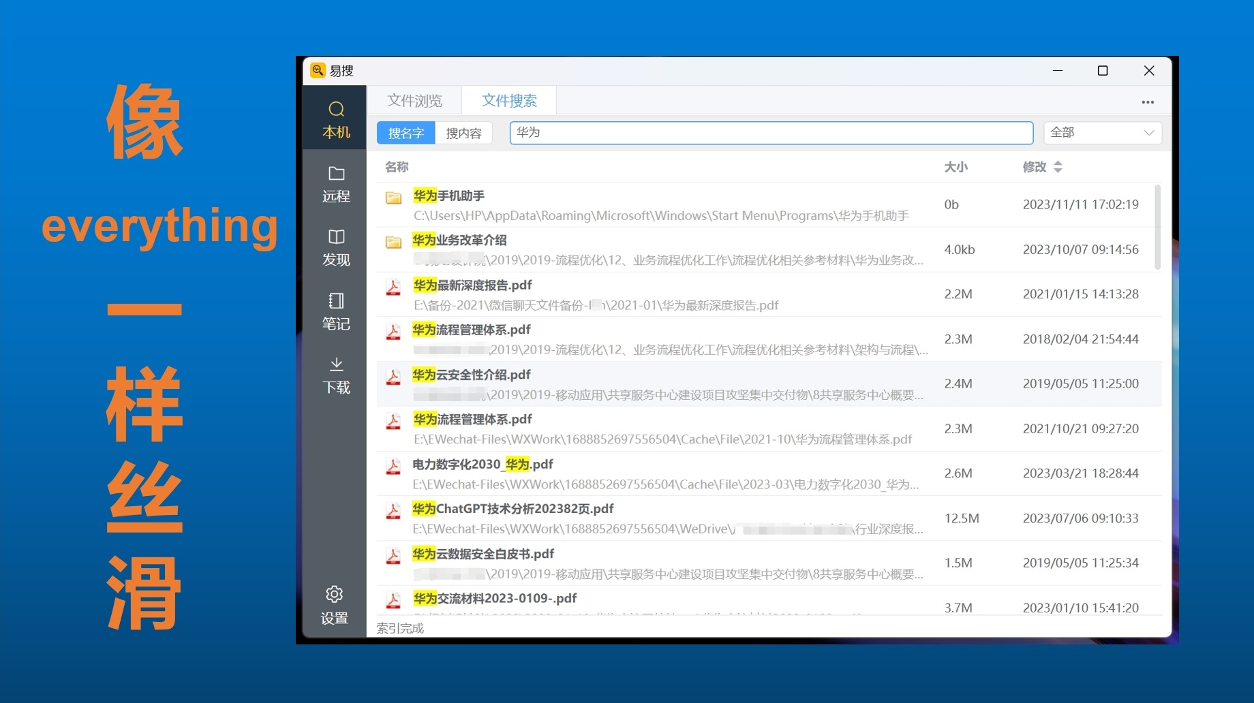This screenshot has width=1254, height=703.
Task: Select 搜内容 search-by-content mode
Action: [463, 133]
